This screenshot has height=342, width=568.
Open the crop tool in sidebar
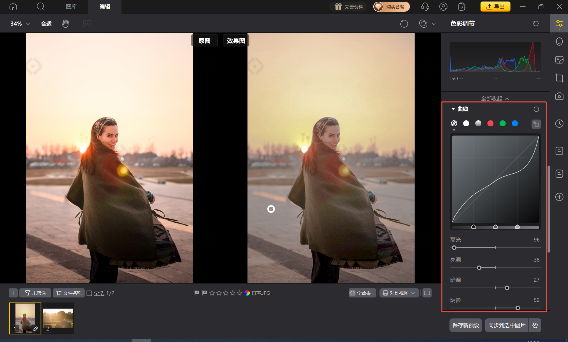(559, 78)
